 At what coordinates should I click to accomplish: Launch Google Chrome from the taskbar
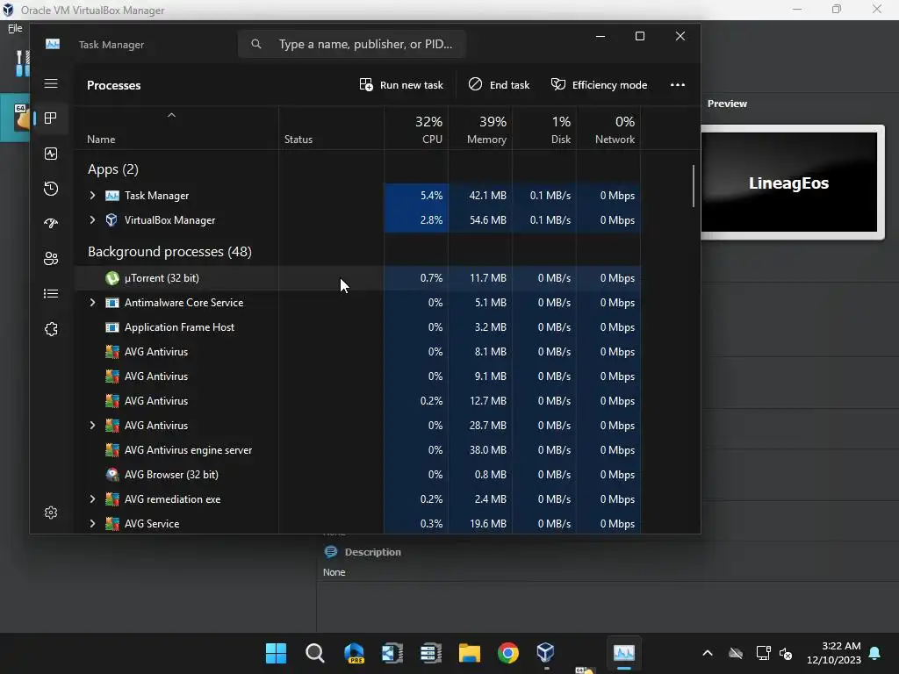pos(508,653)
